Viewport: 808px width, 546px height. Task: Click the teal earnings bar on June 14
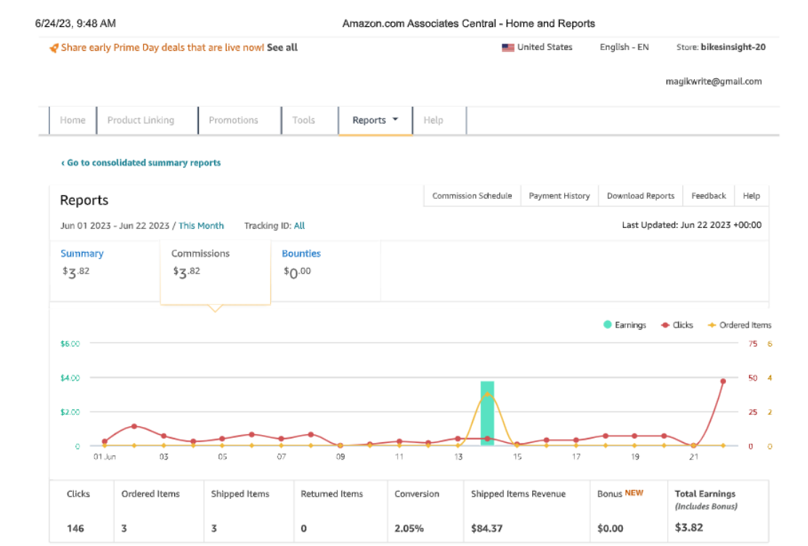point(487,414)
